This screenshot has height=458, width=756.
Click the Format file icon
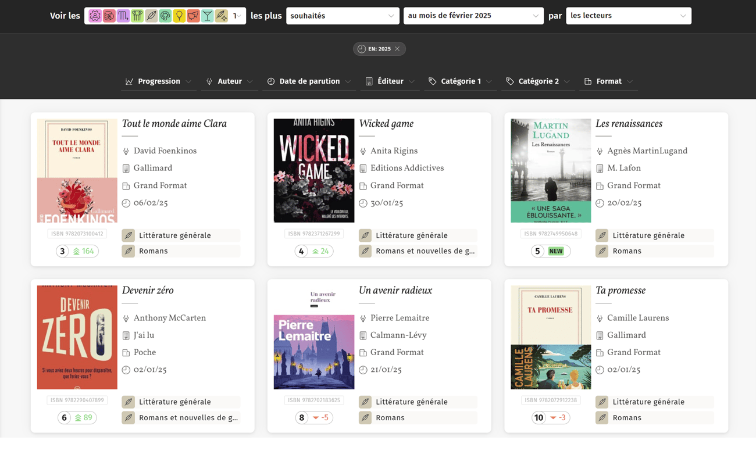tap(588, 81)
